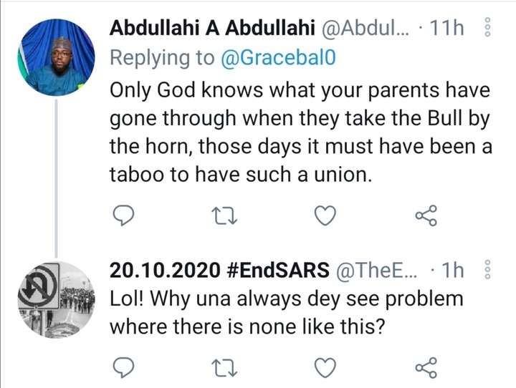Screen dimensions: 516x388
Task: Open the #EndSARS user's profile picture
Action: [57, 299]
